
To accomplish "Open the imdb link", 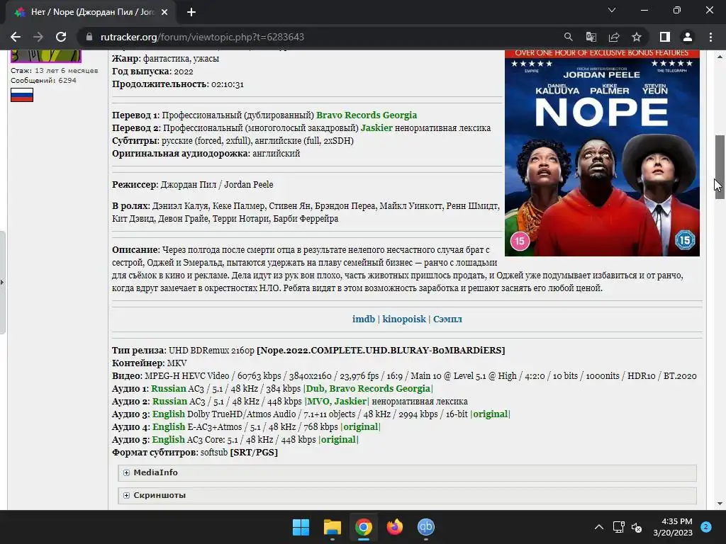I will pos(364,319).
